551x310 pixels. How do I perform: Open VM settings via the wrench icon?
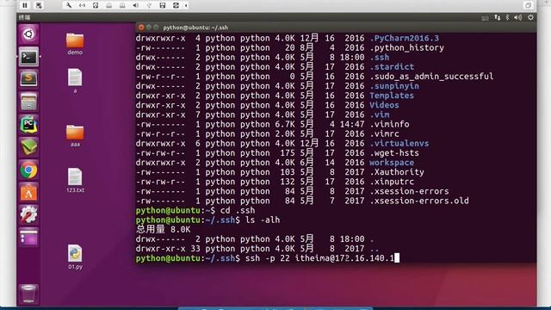[69, 5]
